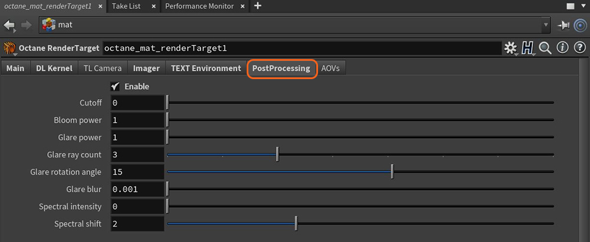The width and height of the screenshot is (590, 242).
Task: Click the circular pane link target icon
Action: point(580,25)
